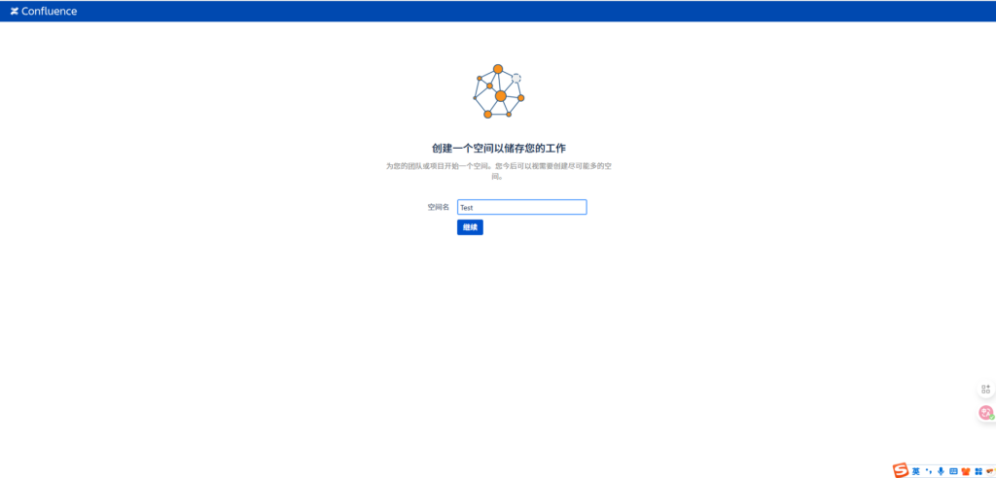Viewport: 996px width, 478px height.
Task: Open the soft keyboard icon in IME bar
Action: point(953,470)
